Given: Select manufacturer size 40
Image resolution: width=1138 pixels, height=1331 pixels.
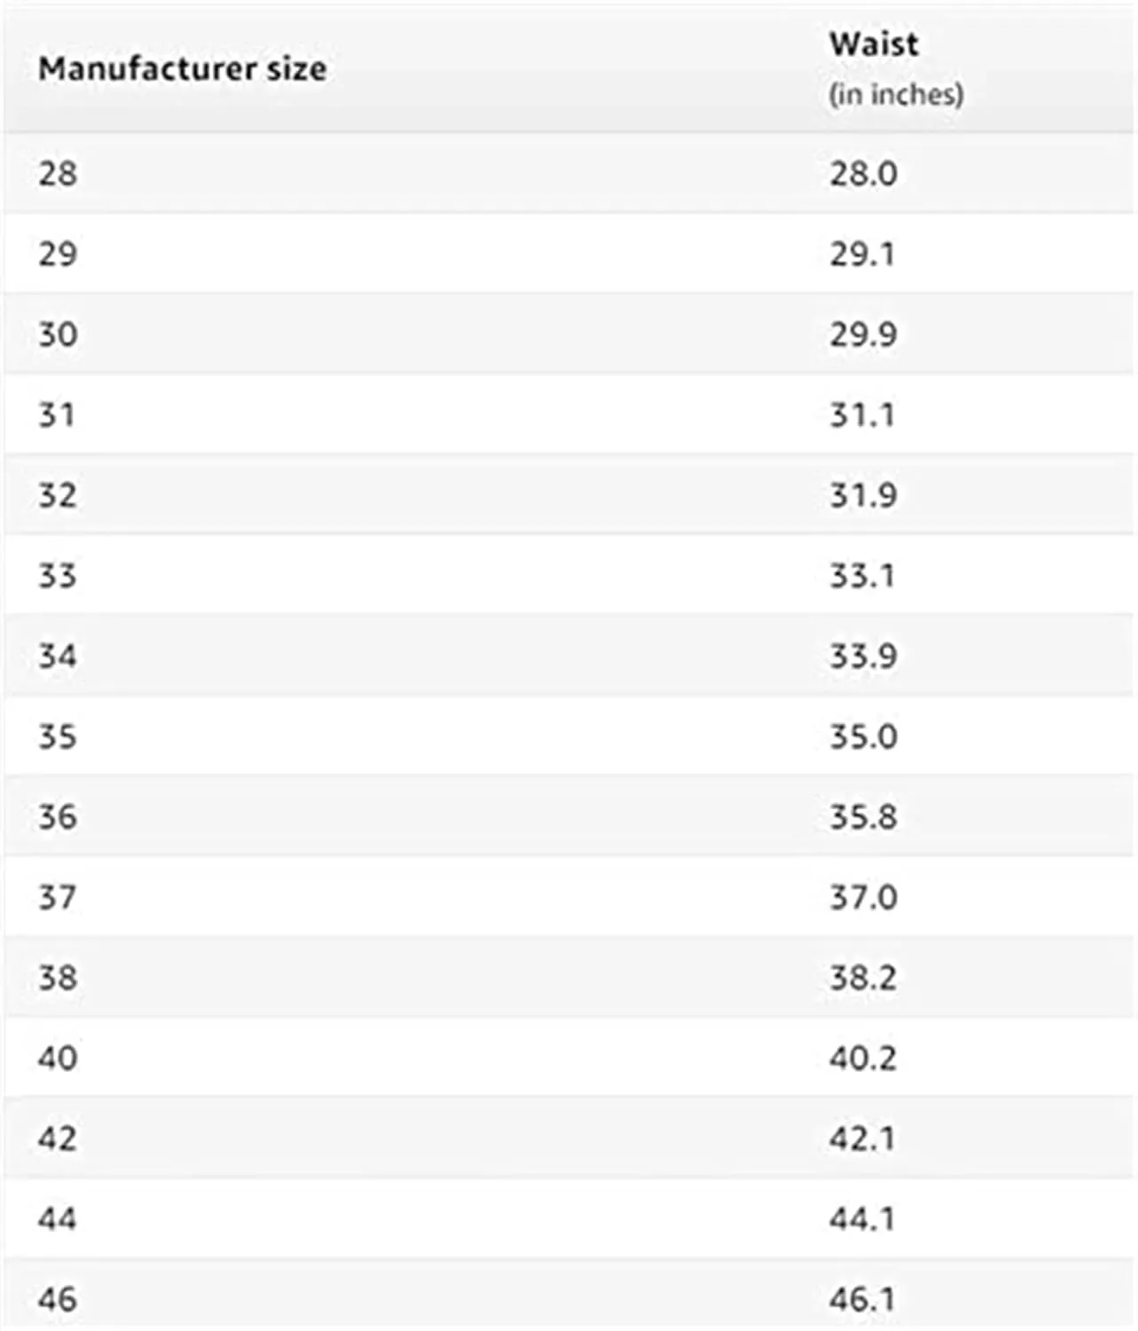Looking at the screenshot, I should coord(57,1058).
